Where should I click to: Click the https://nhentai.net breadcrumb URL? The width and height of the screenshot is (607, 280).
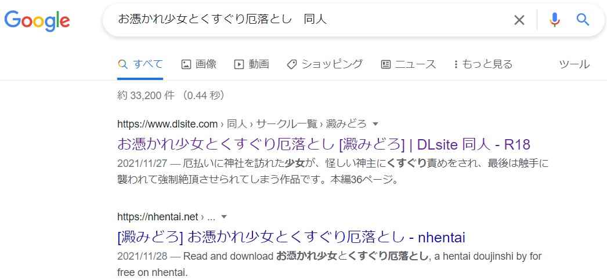point(158,217)
